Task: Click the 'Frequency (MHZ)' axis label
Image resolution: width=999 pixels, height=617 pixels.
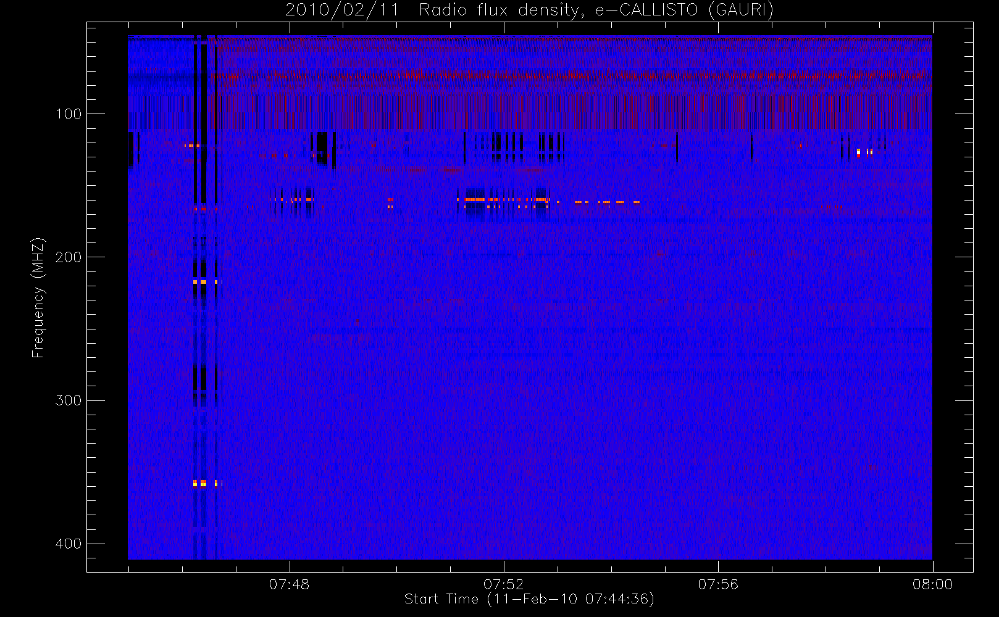Action: pyautogui.click(x=38, y=297)
